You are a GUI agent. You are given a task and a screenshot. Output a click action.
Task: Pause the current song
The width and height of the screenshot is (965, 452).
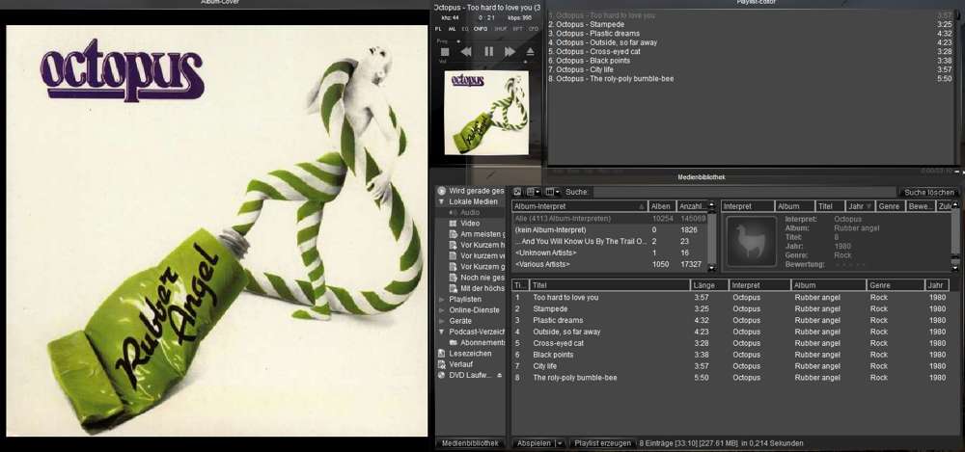point(489,51)
